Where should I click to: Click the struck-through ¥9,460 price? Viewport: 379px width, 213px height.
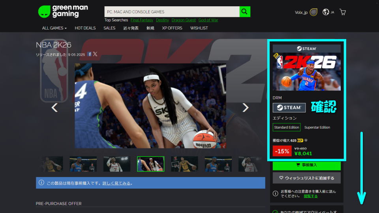(300, 149)
